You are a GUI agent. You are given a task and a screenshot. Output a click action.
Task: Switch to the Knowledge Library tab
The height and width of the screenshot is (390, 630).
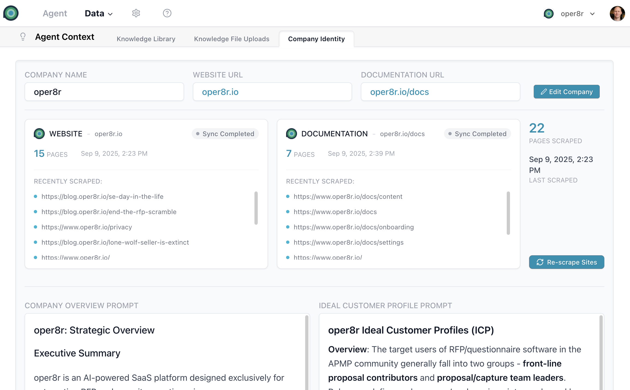click(146, 39)
